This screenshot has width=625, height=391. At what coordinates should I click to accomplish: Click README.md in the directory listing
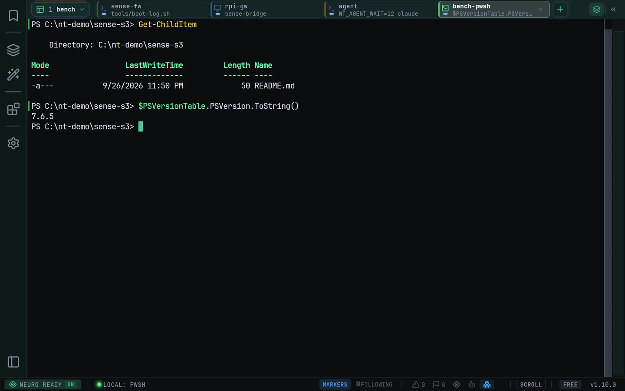(x=275, y=86)
